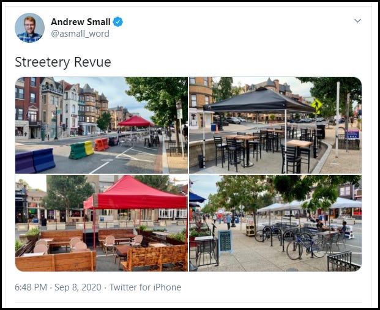Click Andrew Small's profile avatar
This screenshot has height=310, width=380.
29,28
